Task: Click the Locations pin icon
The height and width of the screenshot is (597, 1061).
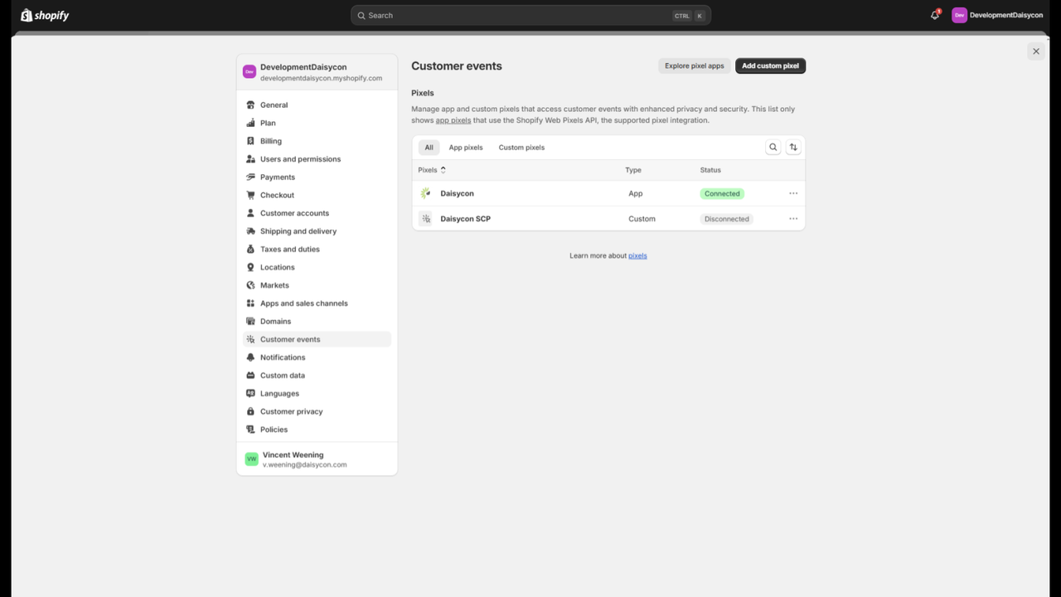Action: coord(251,267)
